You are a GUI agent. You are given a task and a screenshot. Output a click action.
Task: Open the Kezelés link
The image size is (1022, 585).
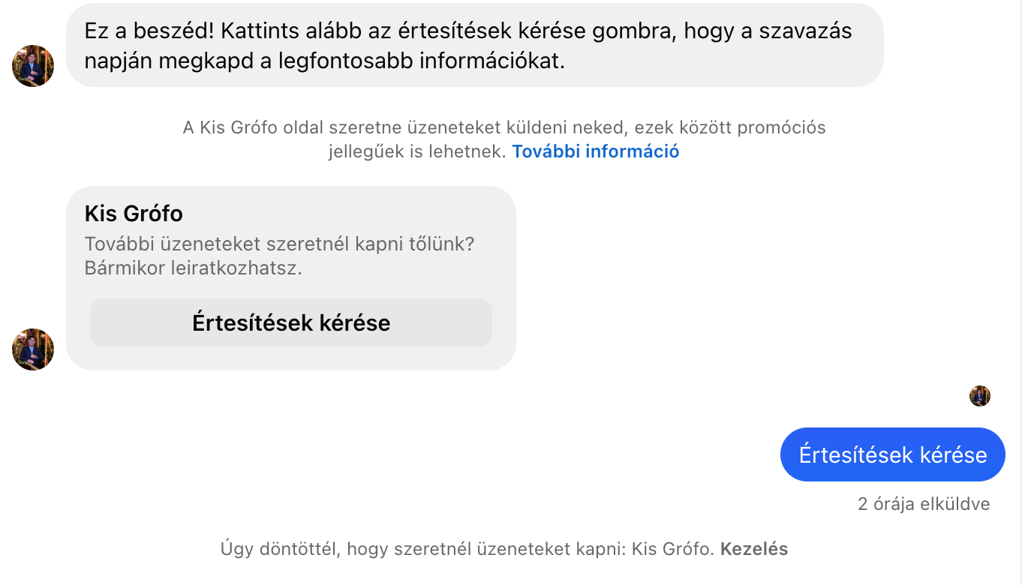tap(754, 549)
